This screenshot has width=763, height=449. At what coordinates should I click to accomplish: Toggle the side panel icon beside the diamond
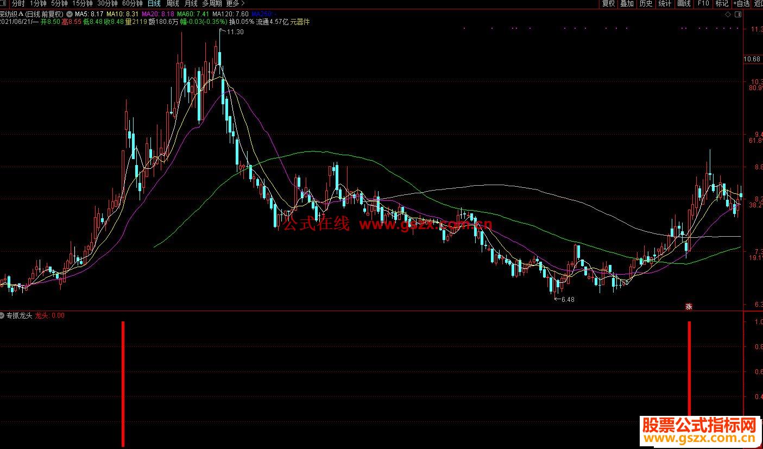[737, 15]
